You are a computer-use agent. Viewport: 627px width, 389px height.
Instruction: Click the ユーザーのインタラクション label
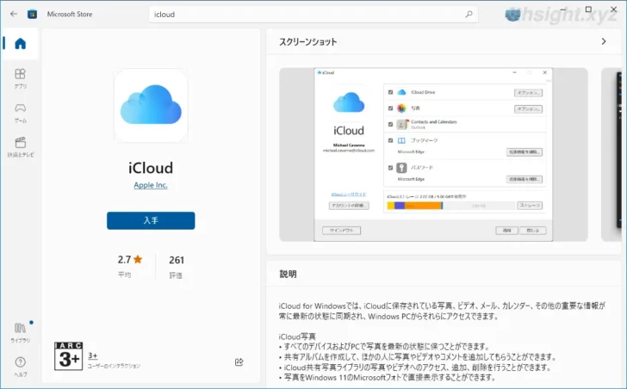click(x=114, y=366)
